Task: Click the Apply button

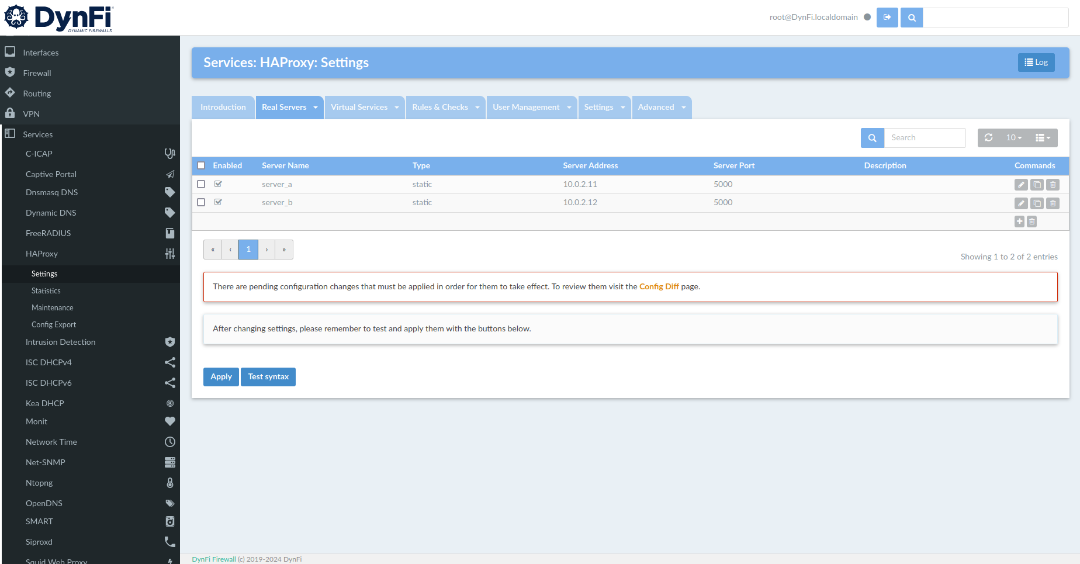Action: pos(221,377)
